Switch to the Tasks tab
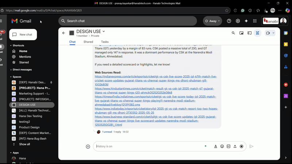The height and width of the screenshot is (164, 292). [105, 42]
